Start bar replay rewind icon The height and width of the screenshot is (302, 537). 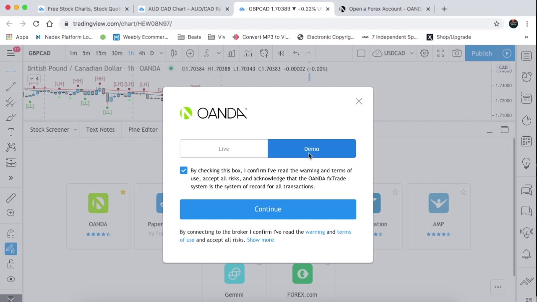pyautogui.click(x=281, y=53)
